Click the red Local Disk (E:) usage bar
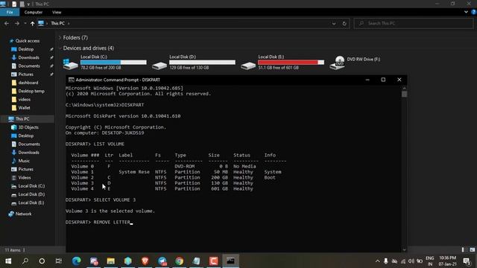 291,63
